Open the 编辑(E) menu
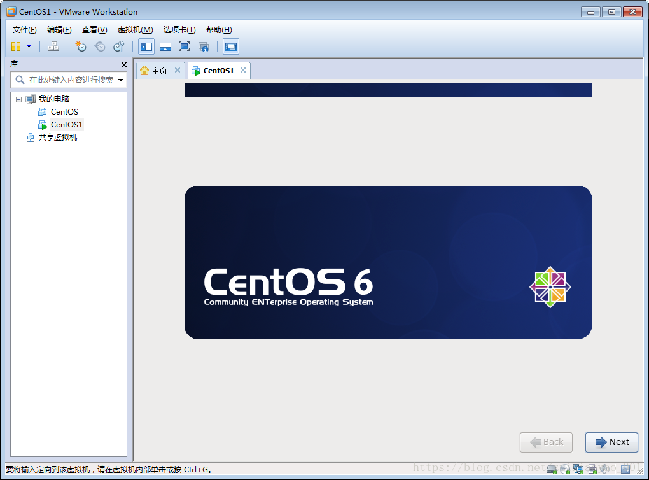The height and width of the screenshot is (480, 649). (59, 30)
